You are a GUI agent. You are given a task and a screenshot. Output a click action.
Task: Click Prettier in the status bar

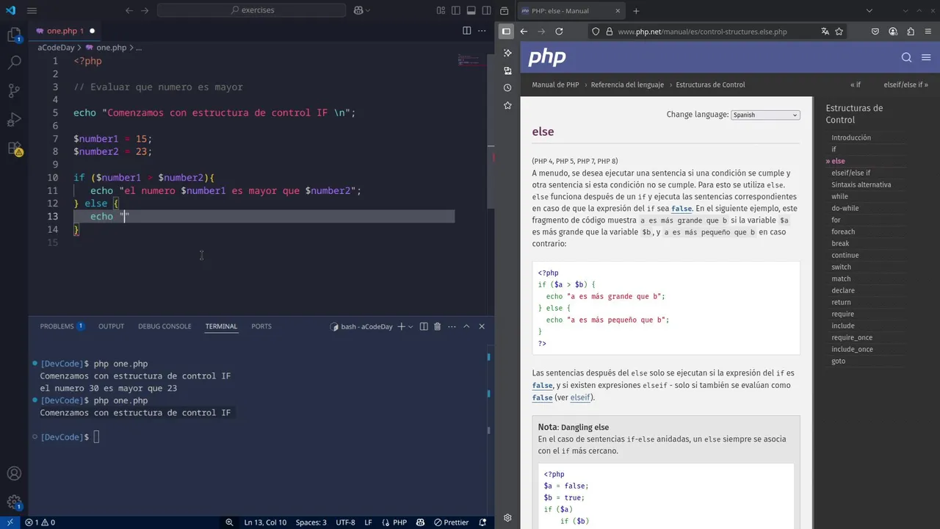(x=451, y=522)
